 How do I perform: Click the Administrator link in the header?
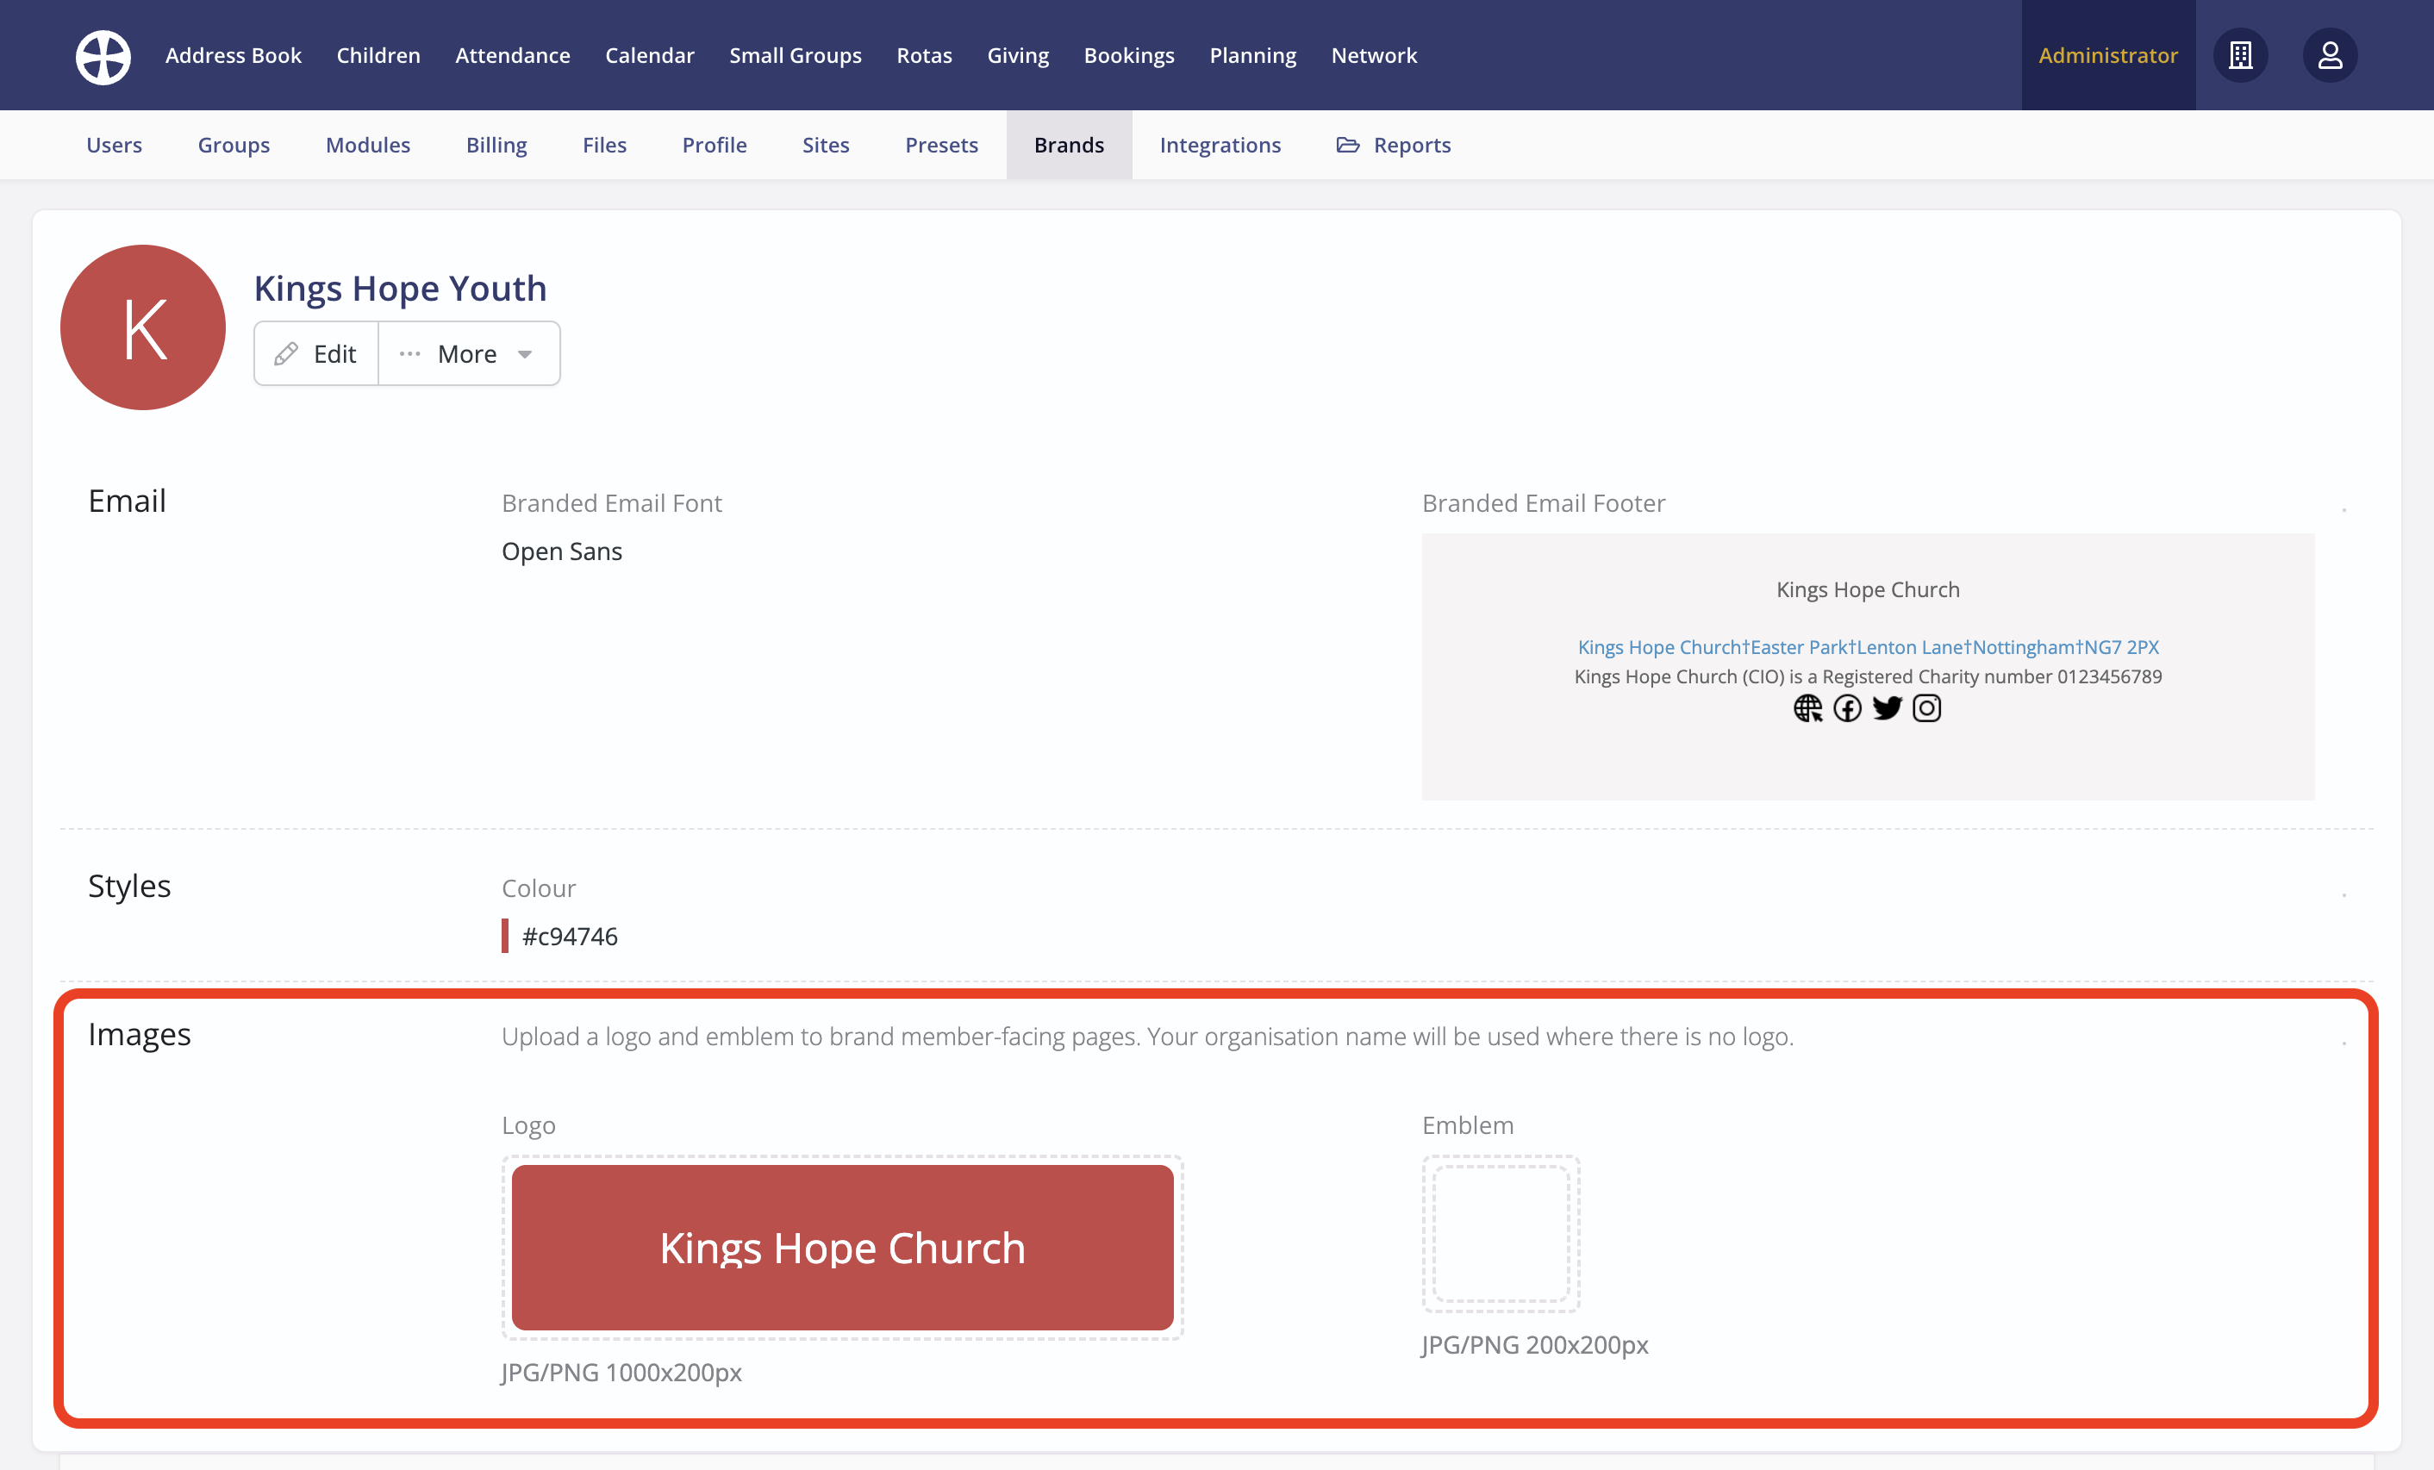pyautogui.click(x=2107, y=55)
